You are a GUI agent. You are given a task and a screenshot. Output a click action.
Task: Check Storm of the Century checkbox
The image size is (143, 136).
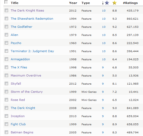tap(6, 92)
